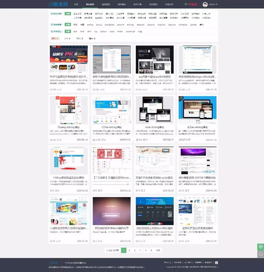Select the wordpress system filter
This screenshot has height=272, width=264.
(109, 25)
